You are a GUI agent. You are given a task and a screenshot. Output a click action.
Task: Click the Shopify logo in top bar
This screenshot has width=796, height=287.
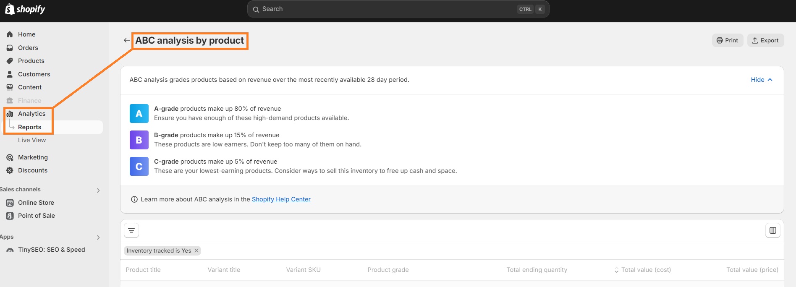25,9
